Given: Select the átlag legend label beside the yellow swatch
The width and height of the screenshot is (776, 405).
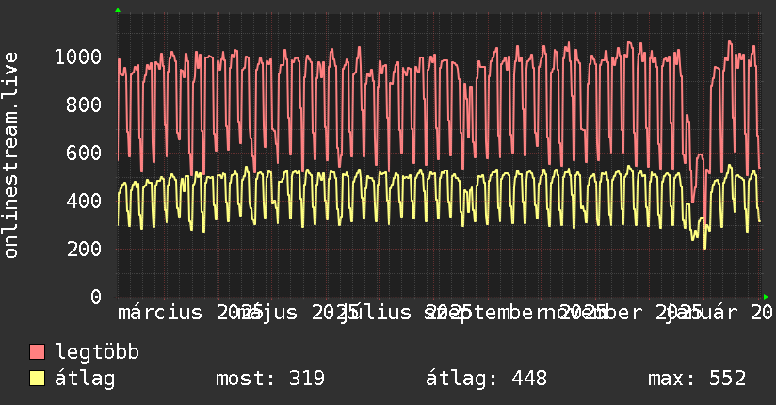Looking at the screenshot, I should [x=85, y=379].
